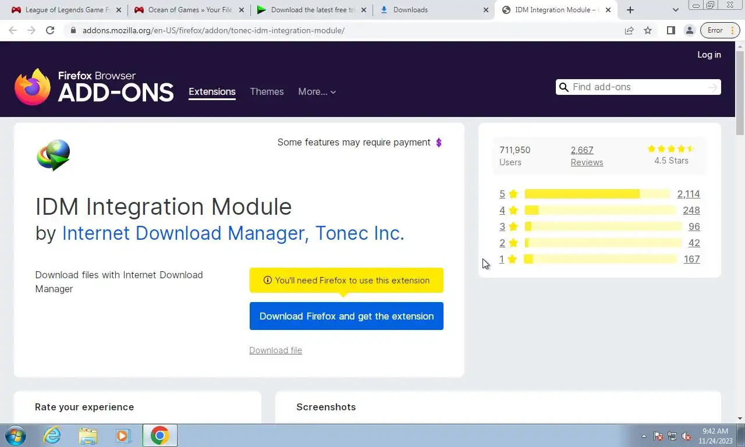The image size is (745, 447).
Task: Open the browser side panel
Action: [671, 30]
